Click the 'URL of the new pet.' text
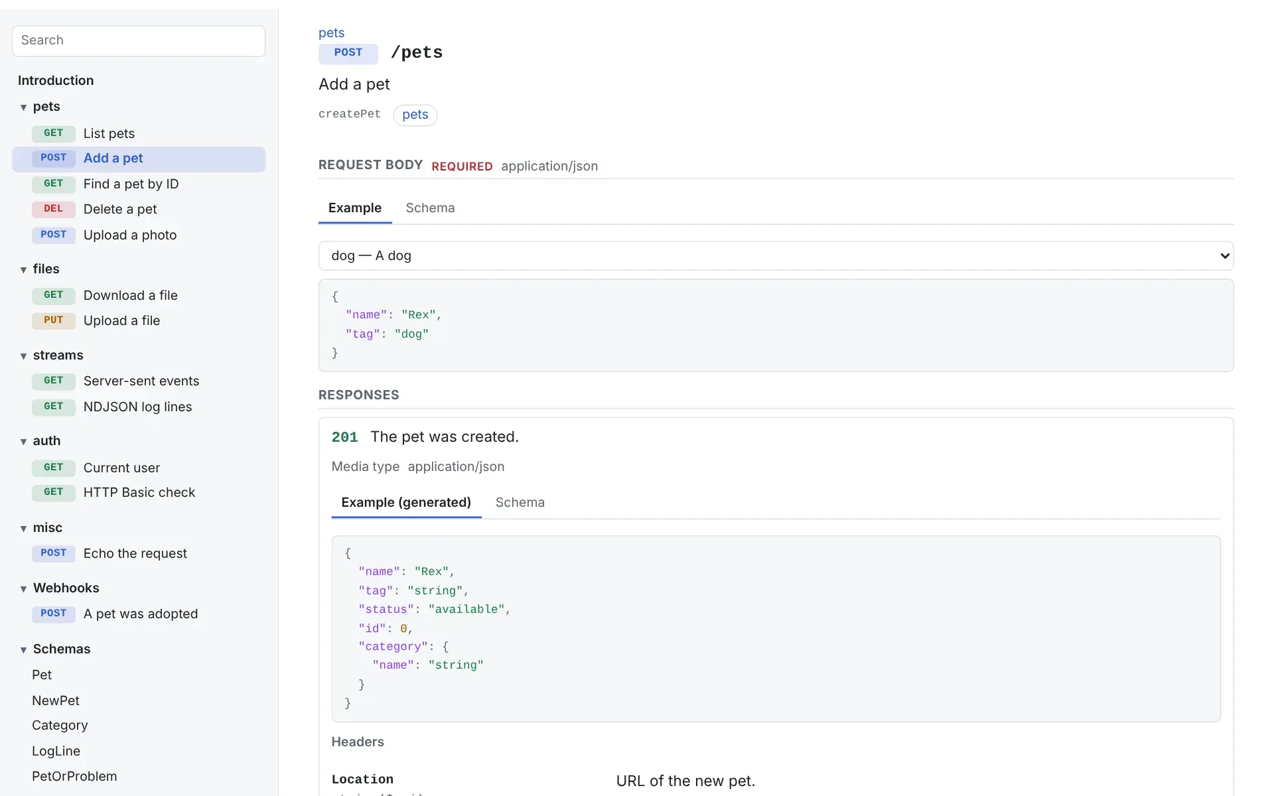Viewport: 1274px width, 796px height. 685,781
